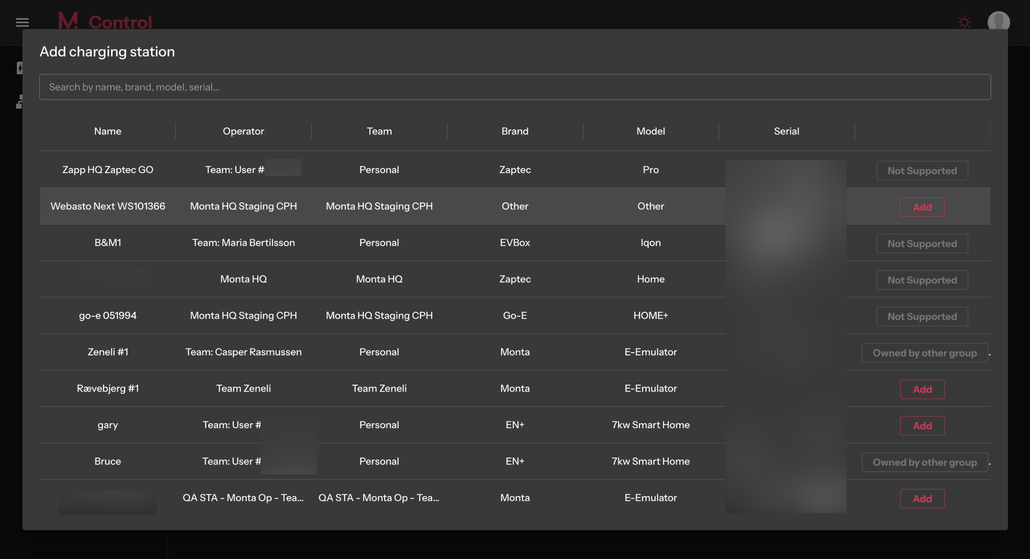Add the QA STA Monta E-Emulator station
This screenshot has height=559, width=1030.
coord(922,499)
